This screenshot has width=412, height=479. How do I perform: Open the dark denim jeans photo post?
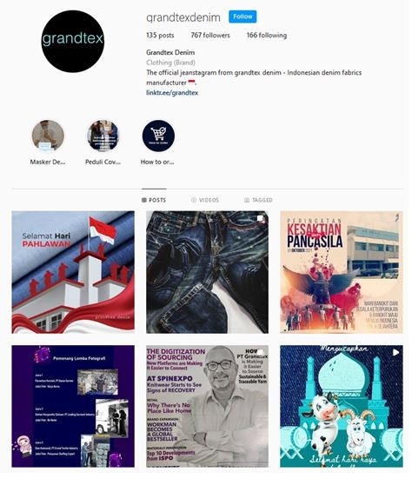click(x=207, y=272)
